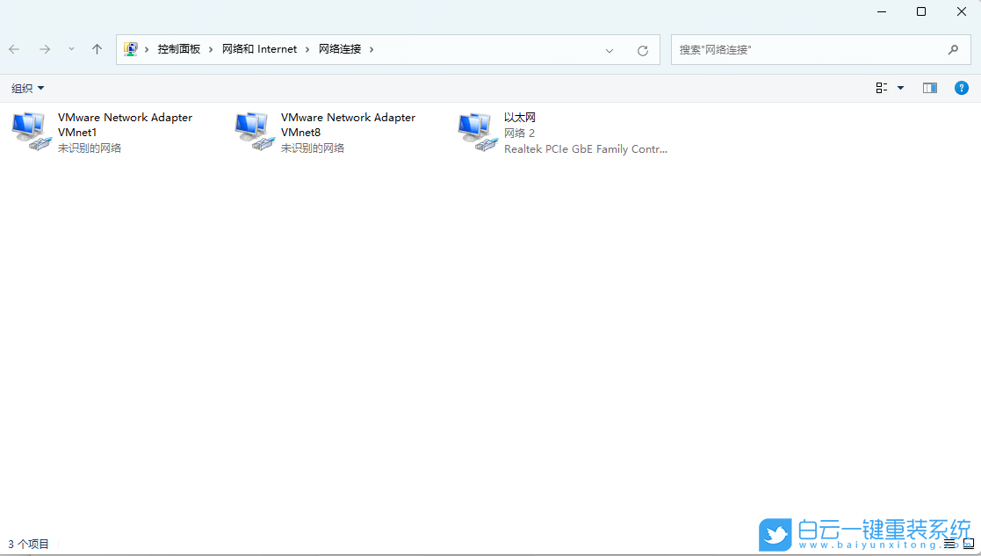Click the network icon in the address bar
Viewport: 981px width, 556px height.
(133, 48)
